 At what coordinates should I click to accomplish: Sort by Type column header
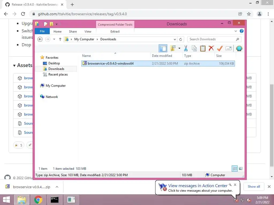pyautogui.click(x=188, y=56)
